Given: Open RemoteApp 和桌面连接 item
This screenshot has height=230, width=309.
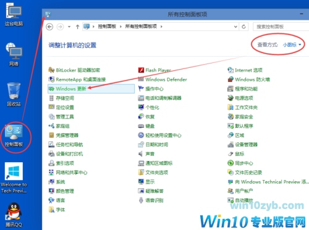Looking at the screenshot, I should [77, 80].
